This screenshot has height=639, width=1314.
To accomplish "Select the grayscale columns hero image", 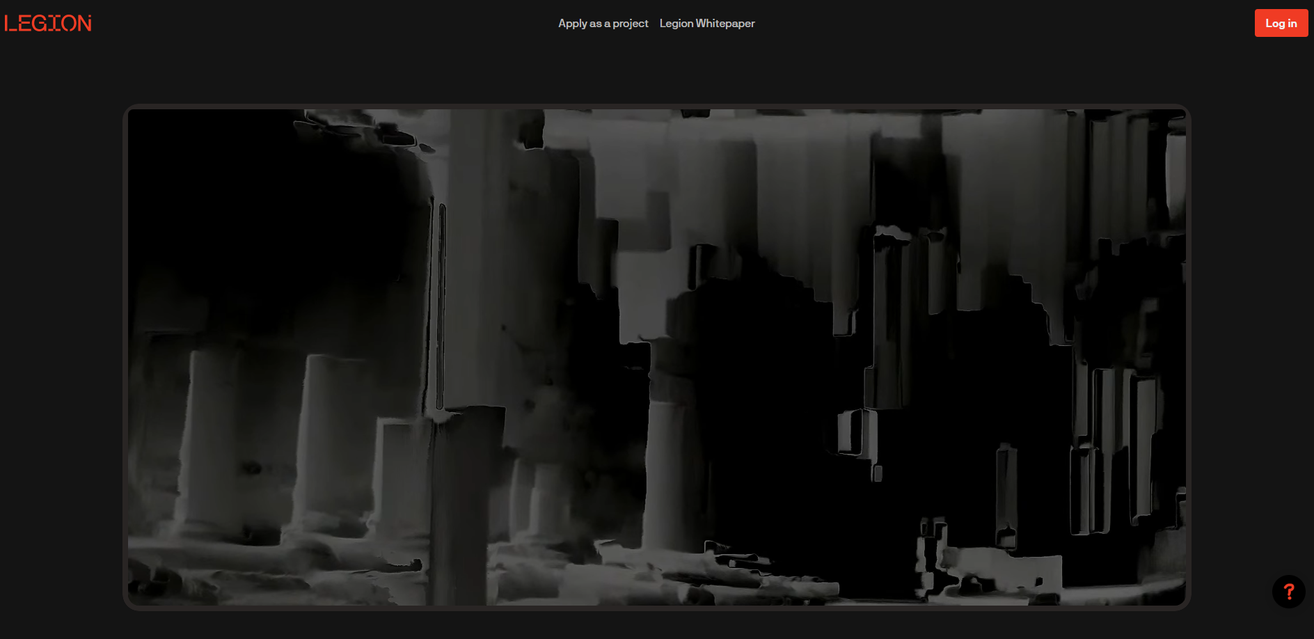I will coord(656,357).
